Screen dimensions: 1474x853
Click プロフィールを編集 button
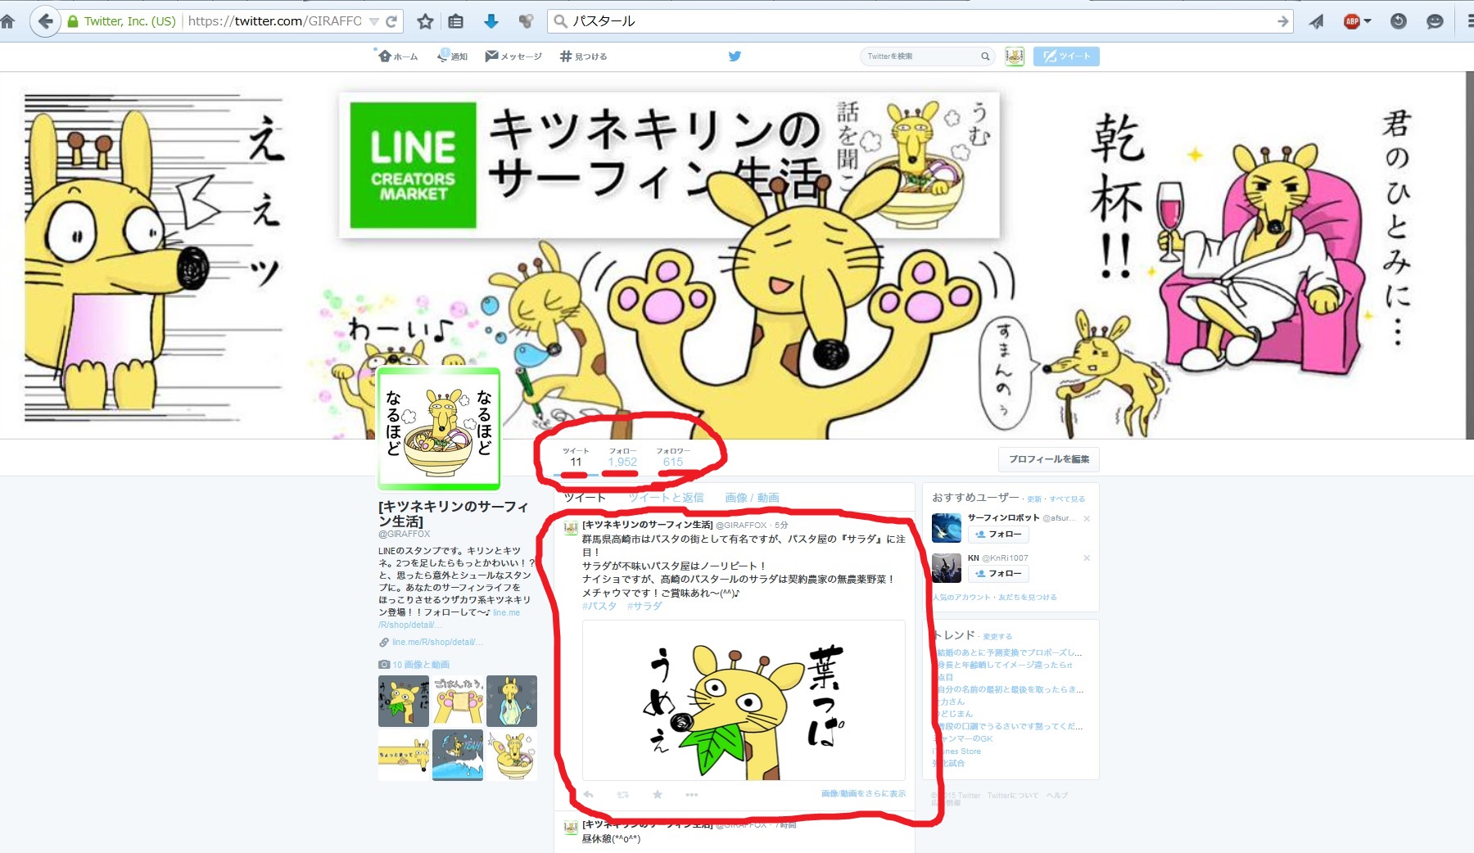pyautogui.click(x=1049, y=459)
